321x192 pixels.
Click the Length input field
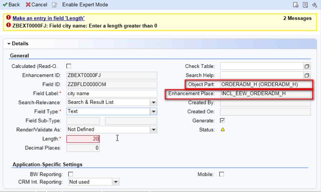pyautogui.click(x=83, y=139)
